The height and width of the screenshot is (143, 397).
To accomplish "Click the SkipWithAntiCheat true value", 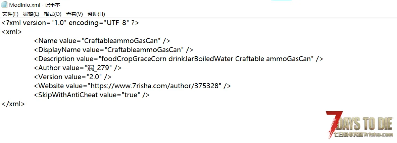I will (x=131, y=95).
